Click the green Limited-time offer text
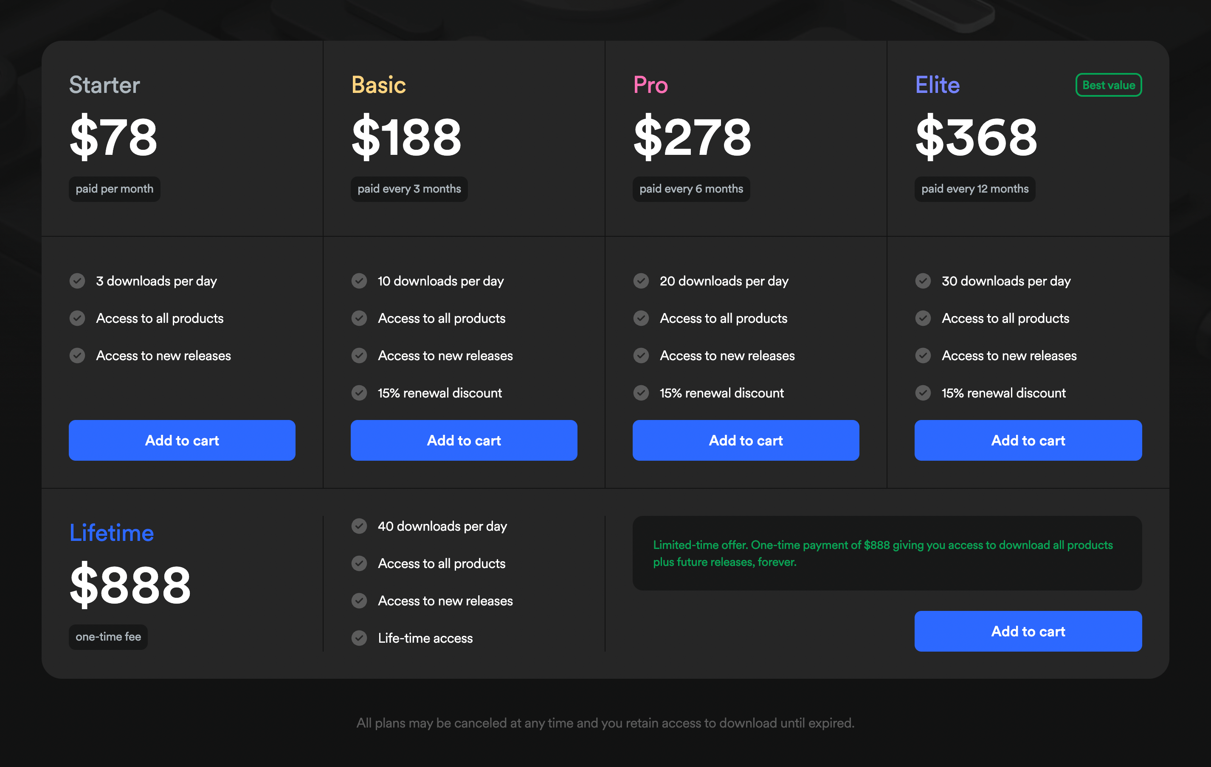 pos(883,553)
